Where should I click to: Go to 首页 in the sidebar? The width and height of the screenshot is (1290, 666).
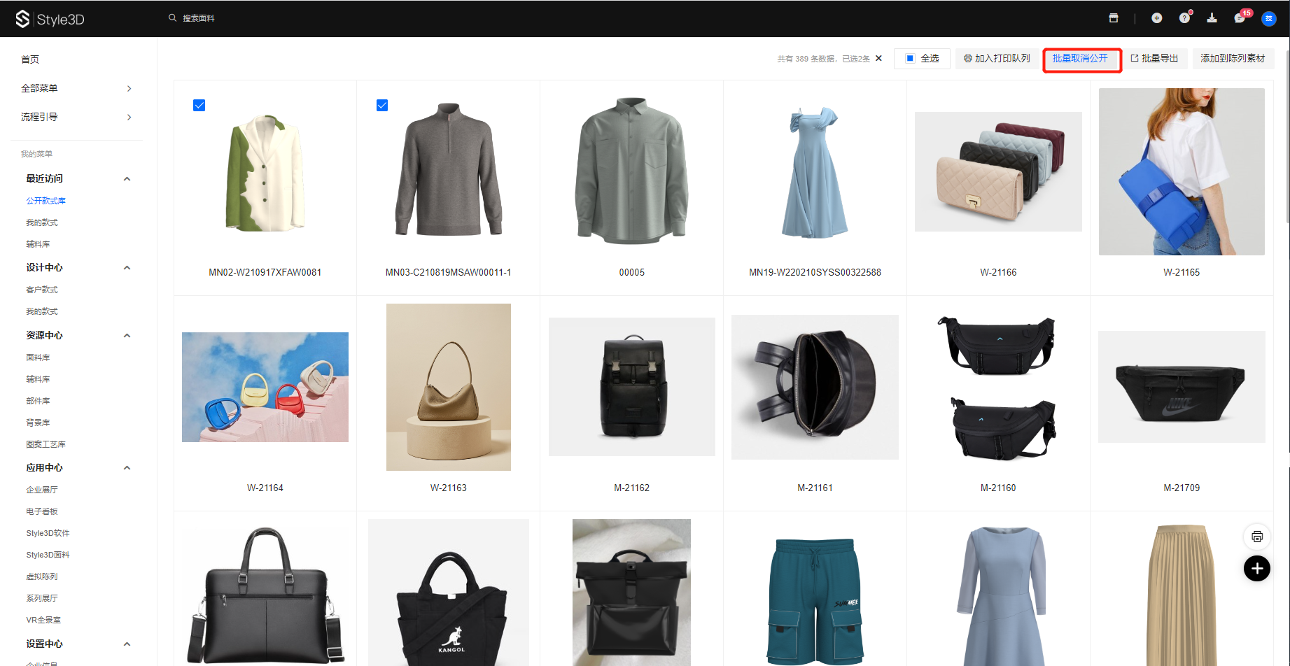[x=30, y=59]
